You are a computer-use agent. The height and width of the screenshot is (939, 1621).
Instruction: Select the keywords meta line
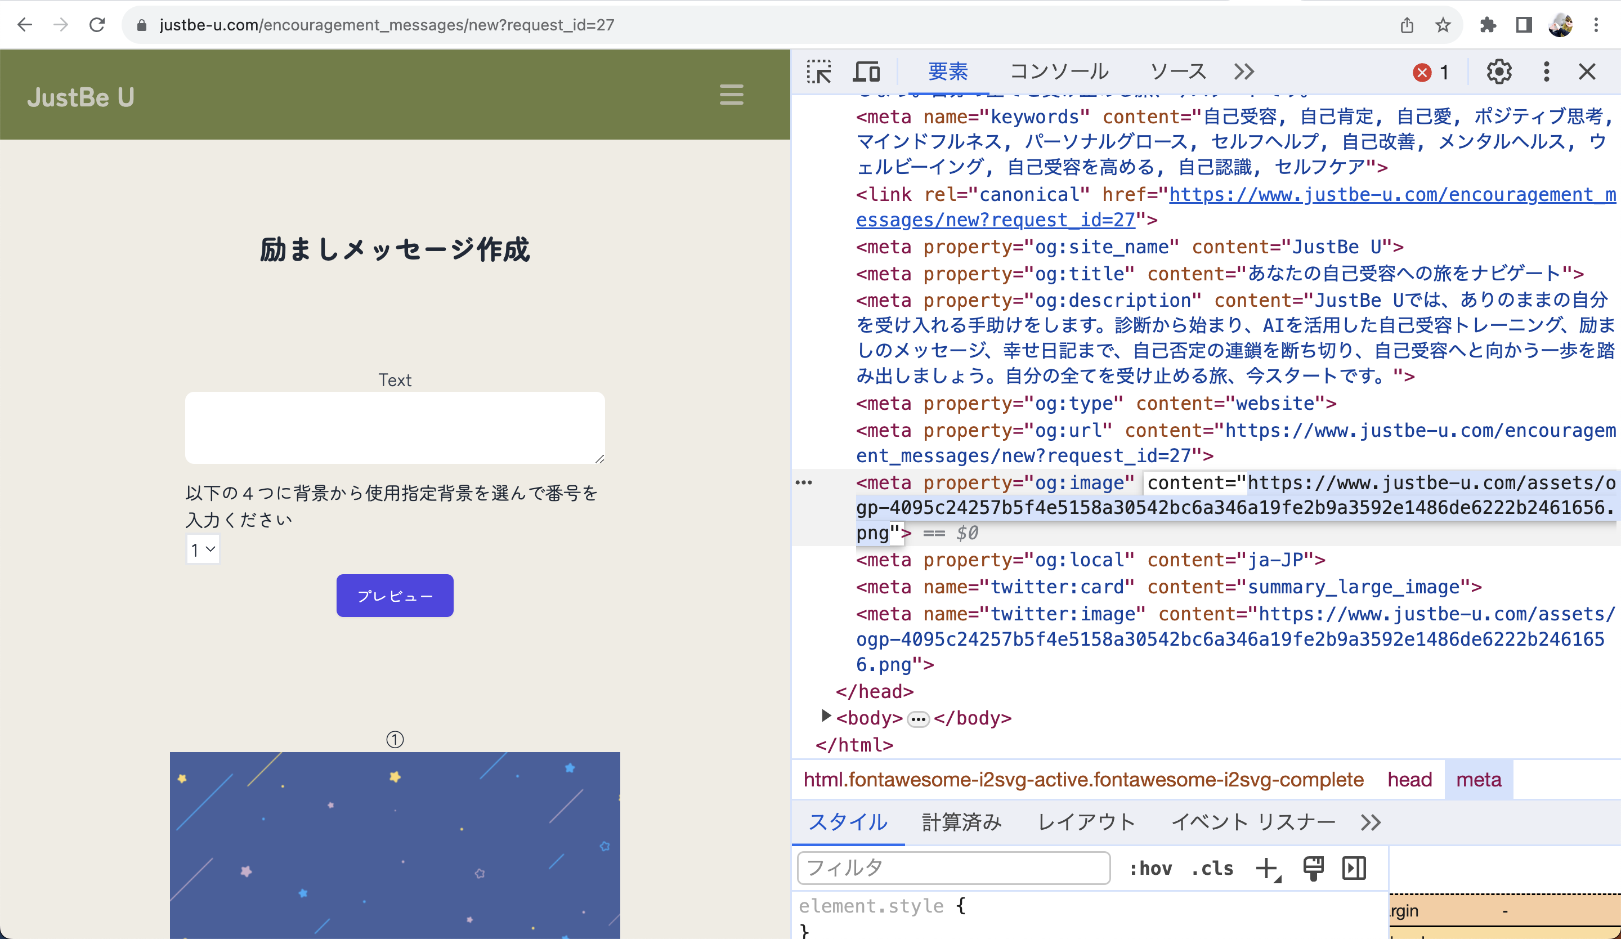click(1235, 142)
